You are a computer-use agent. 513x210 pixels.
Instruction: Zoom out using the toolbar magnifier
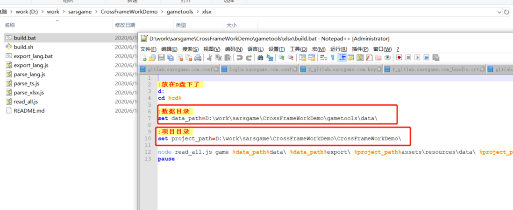(291, 58)
